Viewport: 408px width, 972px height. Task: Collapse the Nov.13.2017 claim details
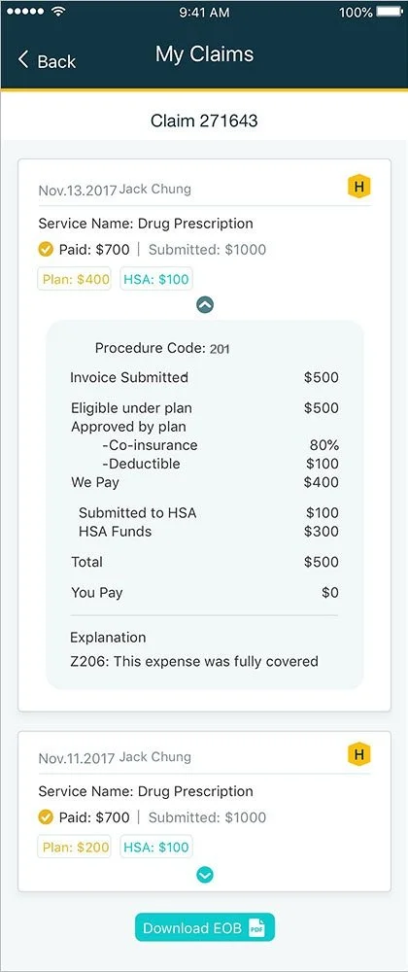coord(205,305)
